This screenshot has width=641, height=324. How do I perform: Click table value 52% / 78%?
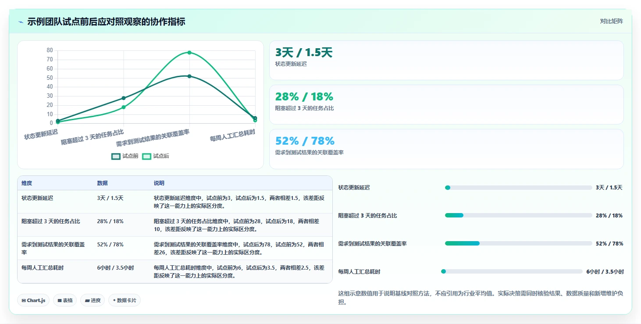[110, 244]
